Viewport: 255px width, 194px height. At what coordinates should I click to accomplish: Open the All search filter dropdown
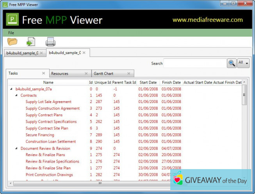(243, 63)
